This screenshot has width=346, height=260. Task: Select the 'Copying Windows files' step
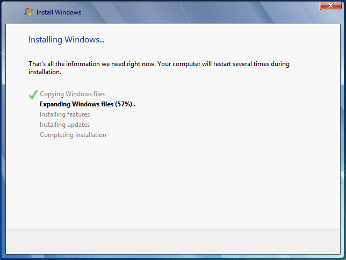pos(72,94)
